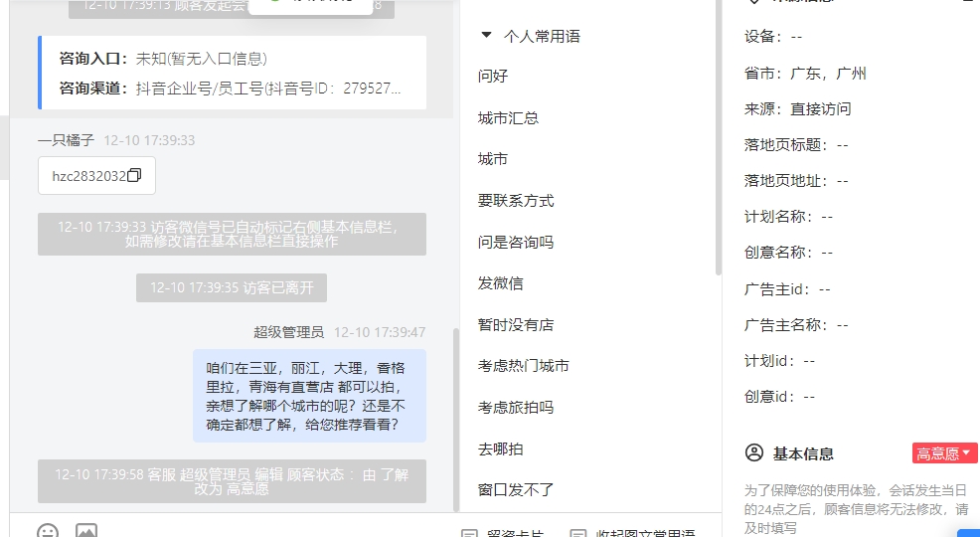Open the 高意愿 status dropdown
The width and height of the screenshot is (980, 537).
[944, 453]
